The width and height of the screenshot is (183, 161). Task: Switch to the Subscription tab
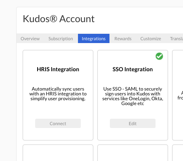[61, 39]
